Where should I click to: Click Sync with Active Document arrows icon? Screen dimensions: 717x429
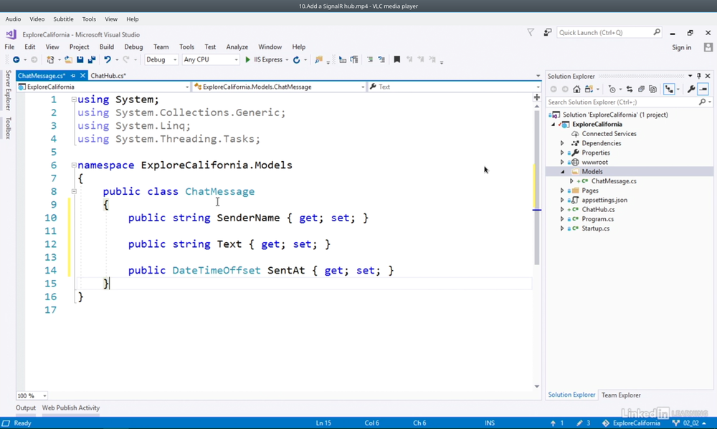[x=630, y=89]
